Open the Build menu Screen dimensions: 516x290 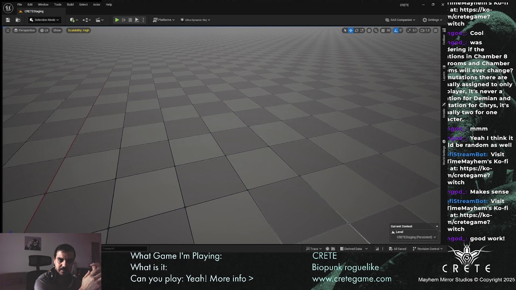[x=70, y=4]
